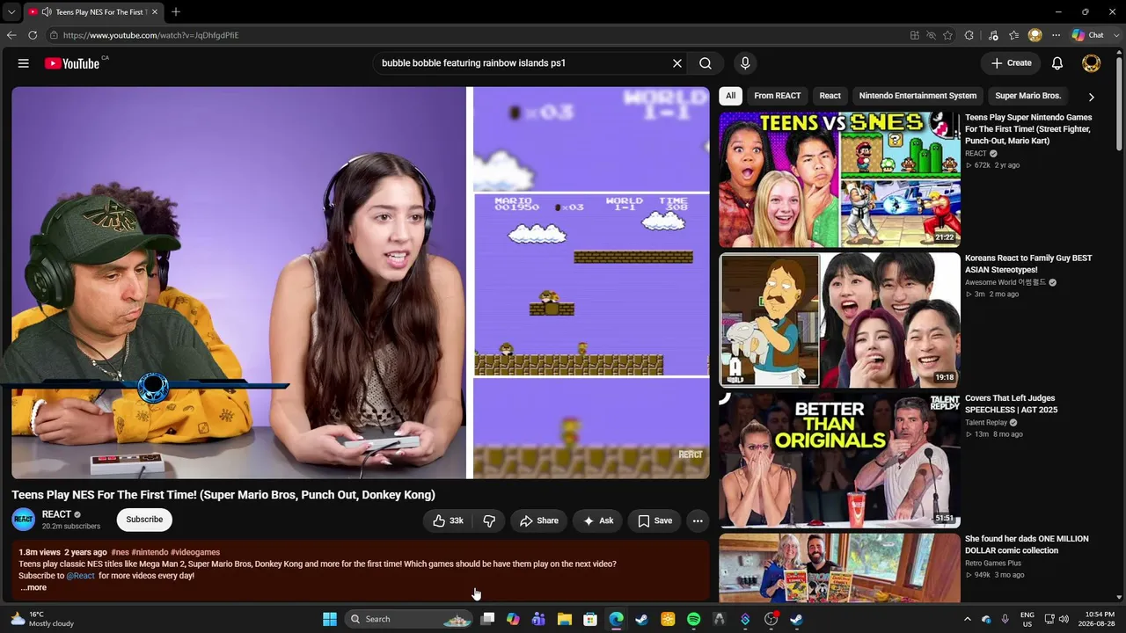This screenshot has width=1126, height=633.
Task: Open a new browser tab
Action: [x=176, y=12]
